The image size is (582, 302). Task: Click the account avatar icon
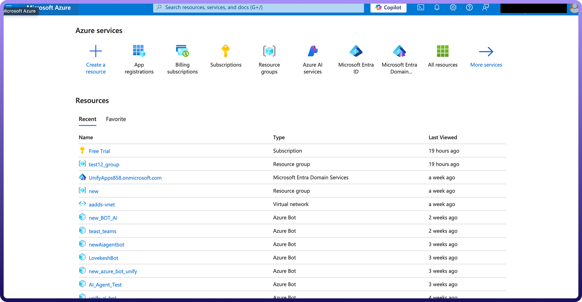click(574, 8)
